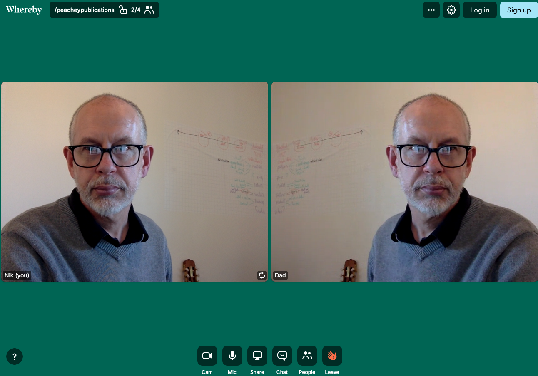Viewport: 538px width, 376px height.
Task: Click the "Nik (you)" name label
Action: tap(17, 275)
